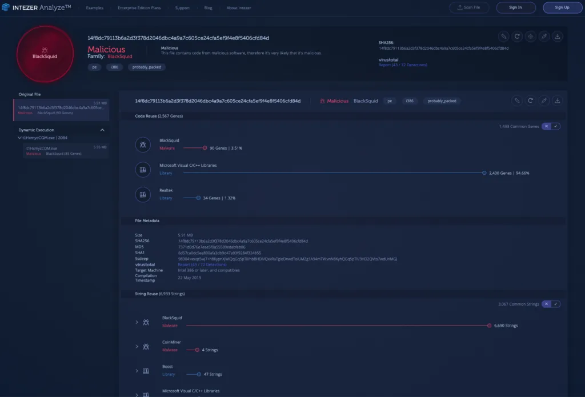Viewport: 585px width, 397px height.
Task: Open the Examples menu item
Action: 94,8
